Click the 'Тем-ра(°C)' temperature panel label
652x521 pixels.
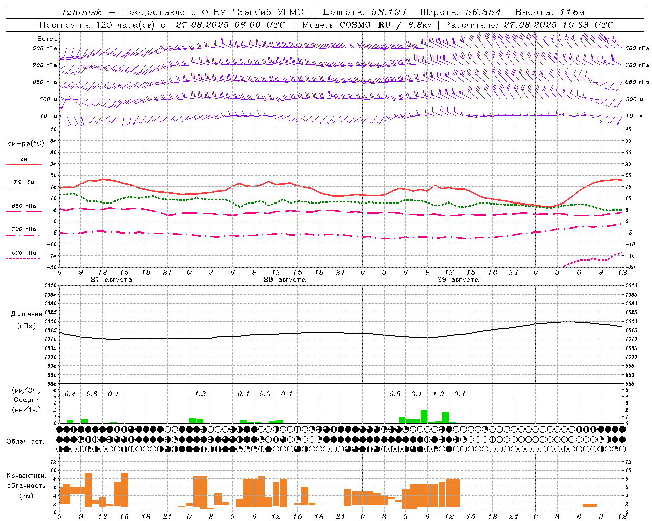pos(24,144)
